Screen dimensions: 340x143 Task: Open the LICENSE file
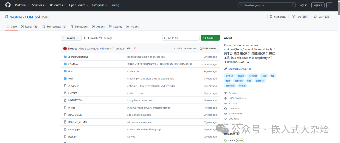coord(73,93)
